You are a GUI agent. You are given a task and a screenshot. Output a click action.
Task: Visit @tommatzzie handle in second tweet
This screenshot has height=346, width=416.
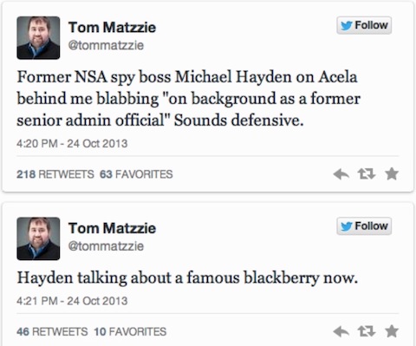coord(106,246)
